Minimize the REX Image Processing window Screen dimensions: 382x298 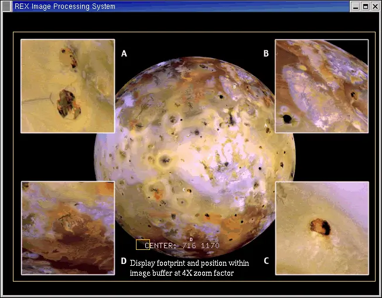click(x=356, y=6)
